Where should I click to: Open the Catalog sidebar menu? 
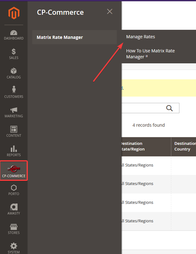(x=14, y=74)
